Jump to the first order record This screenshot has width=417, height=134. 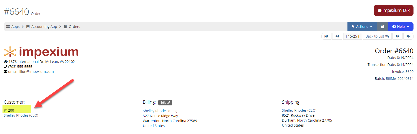[x=326, y=36]
